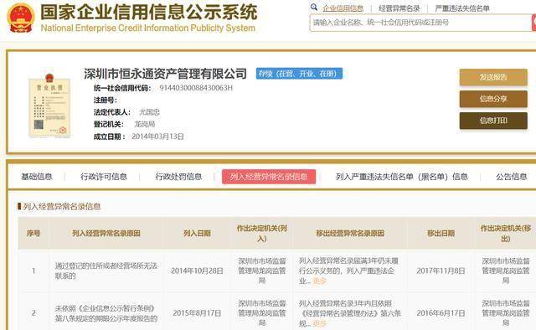Expand 更多 in row 1 removal reason
Viewport: 536px width, 330px height.
[320, 281]
